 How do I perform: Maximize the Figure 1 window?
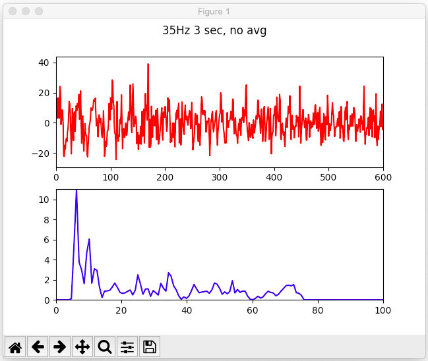tap(39, 11)
